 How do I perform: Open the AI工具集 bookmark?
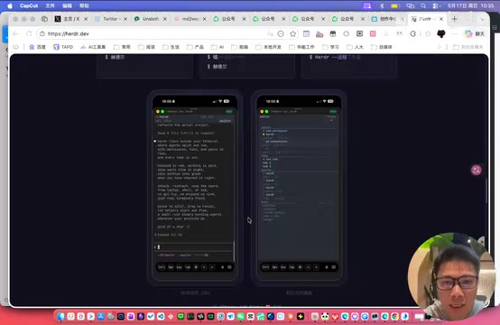coord(93,47)
